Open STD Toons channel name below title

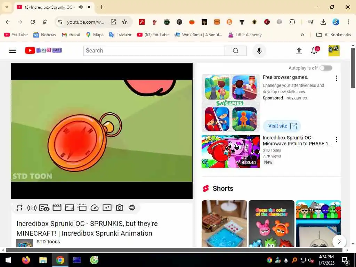48,242
